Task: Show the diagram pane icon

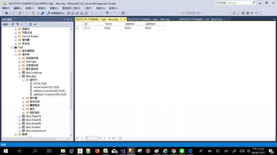Action: (243, 13)
